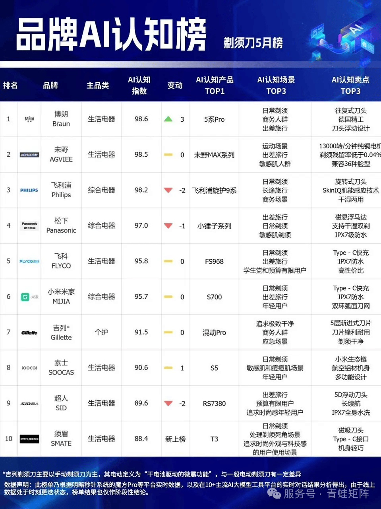This screenshot has height=509, width=381.
Task: Select the AI认知指数 column header
Action: click(139, 85)
